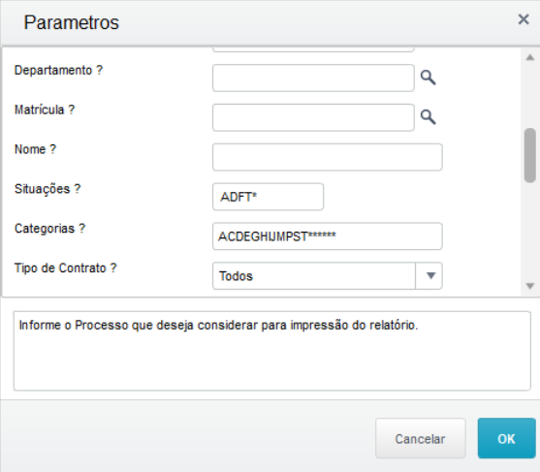Focus the Nome text field
Image resolution: width=540 pixels, height=472 pixels.
328,157
